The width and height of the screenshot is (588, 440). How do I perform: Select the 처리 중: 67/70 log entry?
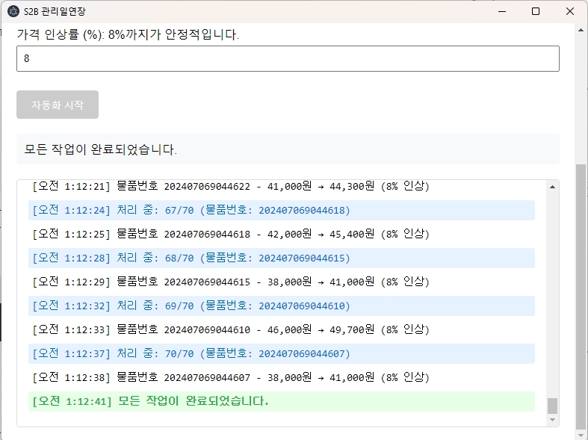(x=281, y=211)
